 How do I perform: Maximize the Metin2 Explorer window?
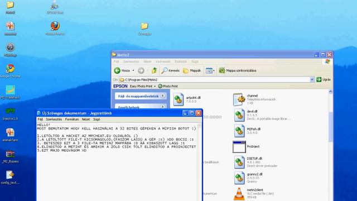click(323, 55)
